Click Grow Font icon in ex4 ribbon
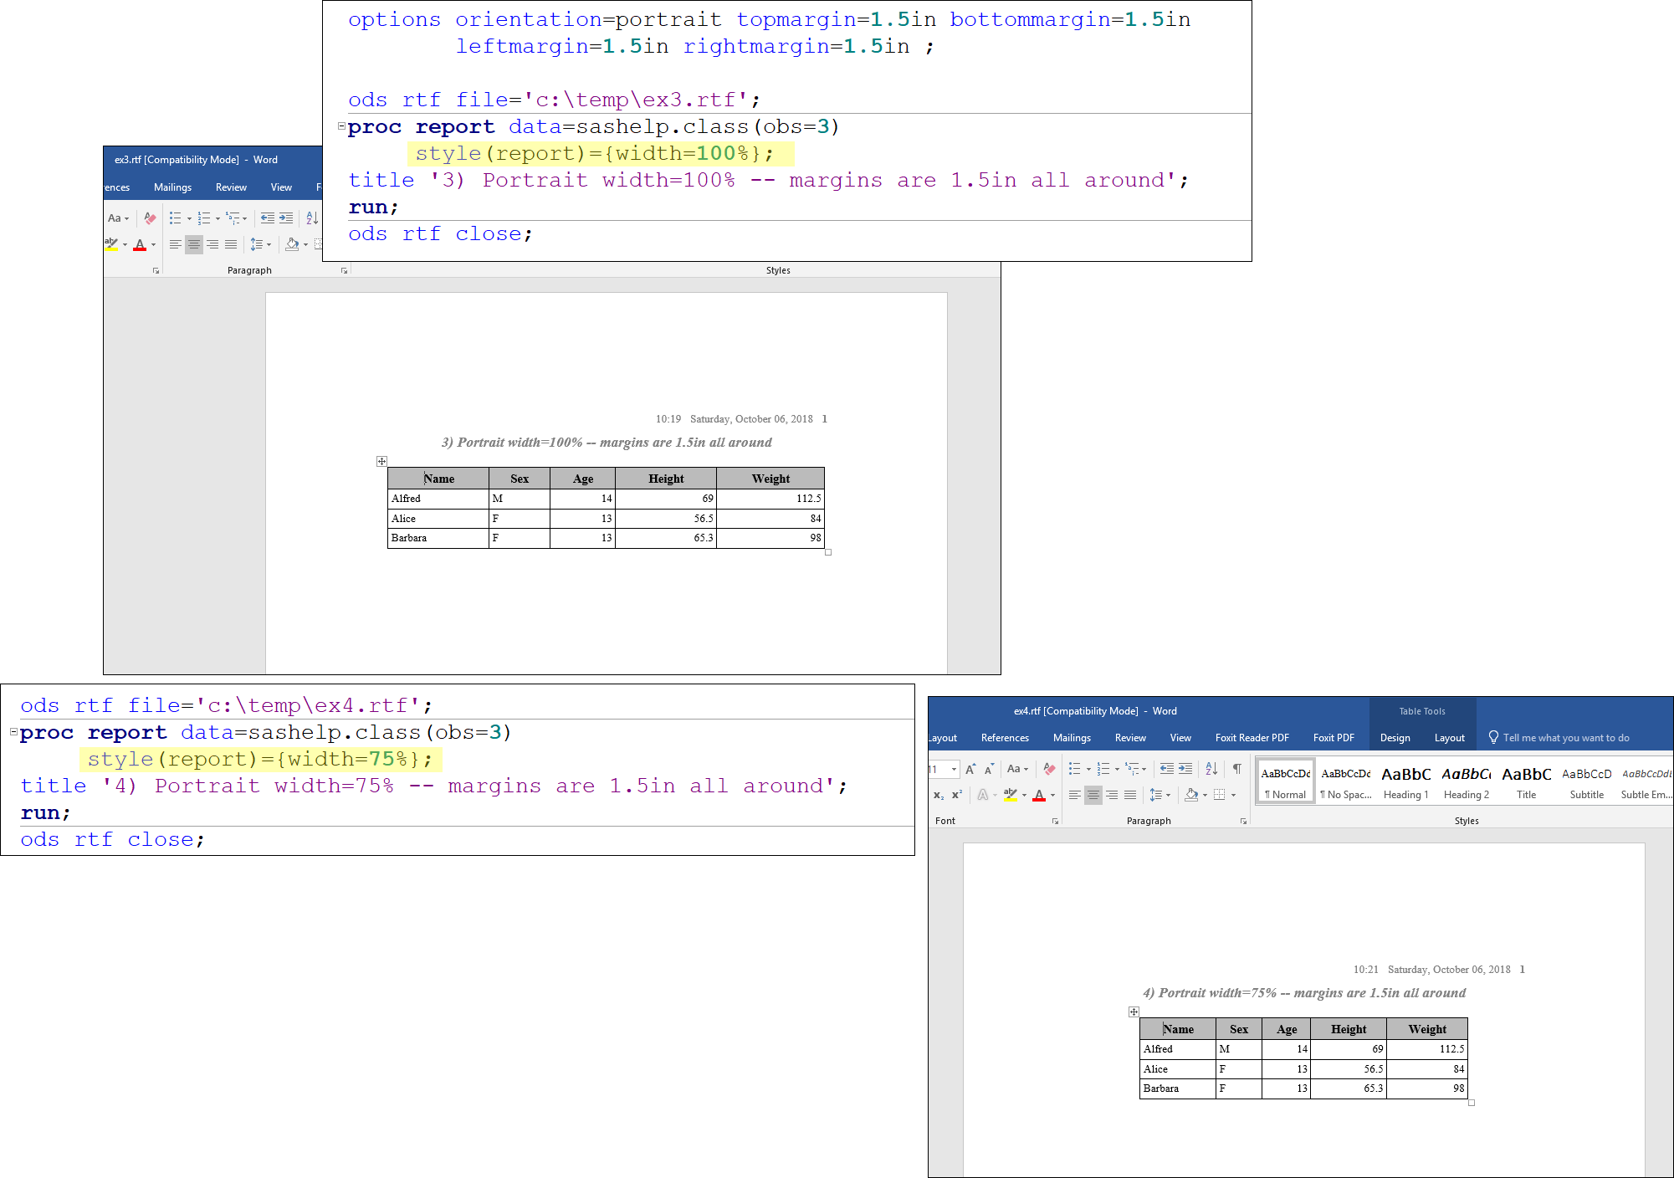The height and width of the screenshot is (1178, 1674). tap(970, 769)
